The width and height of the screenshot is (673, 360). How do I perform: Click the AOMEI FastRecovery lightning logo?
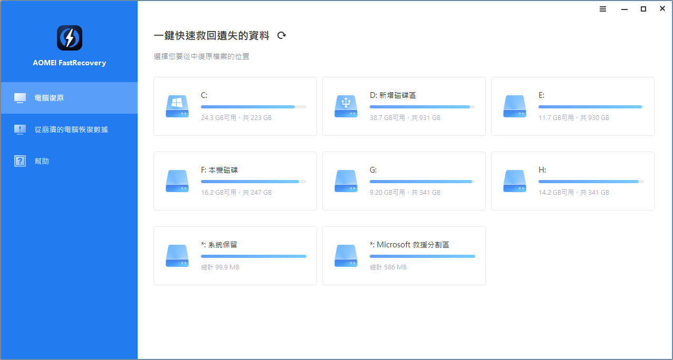click(69, 38)
